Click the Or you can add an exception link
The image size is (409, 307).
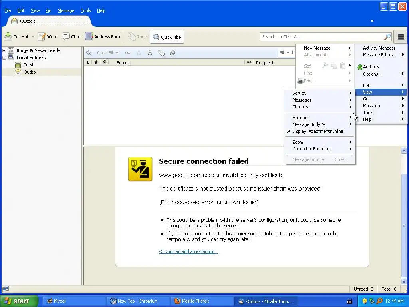tap(189, 252)
